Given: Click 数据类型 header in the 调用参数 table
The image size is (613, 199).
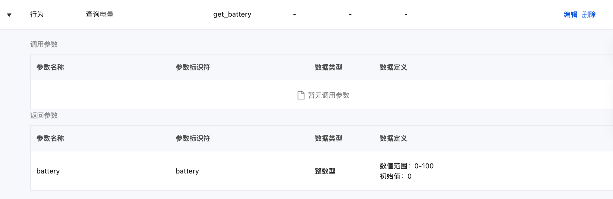Looking at the screenshot, I should [328, 67].
